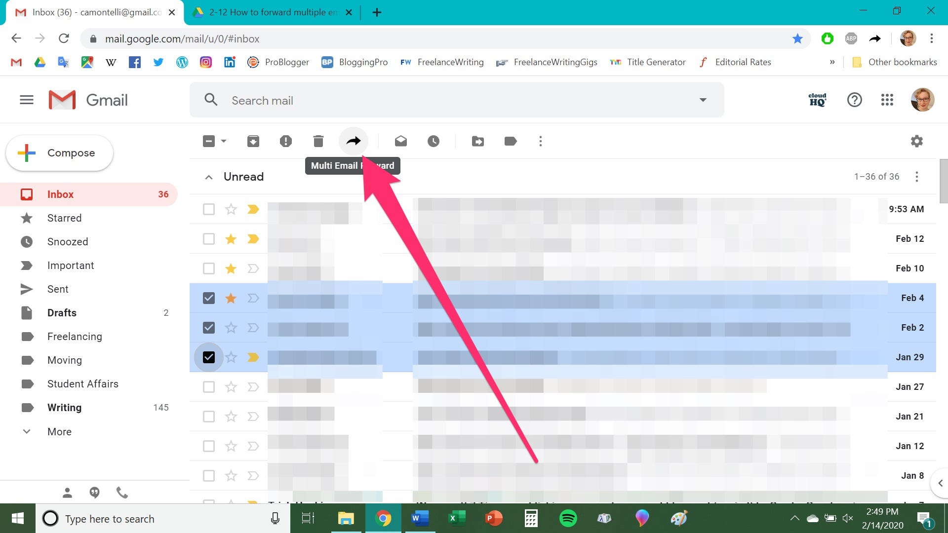Open the cloudHQ icon in Gmail header

pyautogui.click(x=818, y=100)
